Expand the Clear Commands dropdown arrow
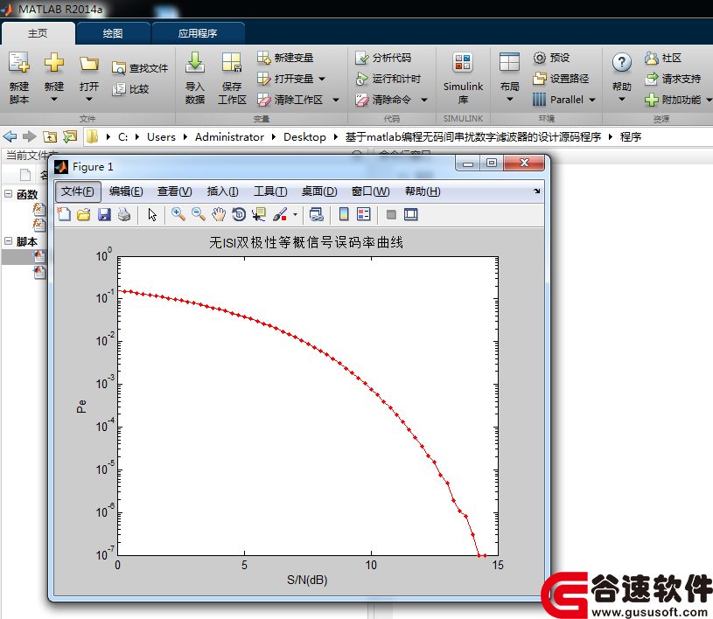713x619 pixels. pyautogui.click(x=423, y=100)
